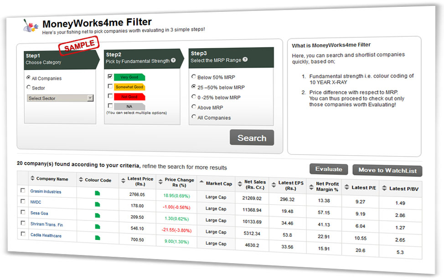Click the Move to WatchList button
Screen dimensions: 444x280
387,170
